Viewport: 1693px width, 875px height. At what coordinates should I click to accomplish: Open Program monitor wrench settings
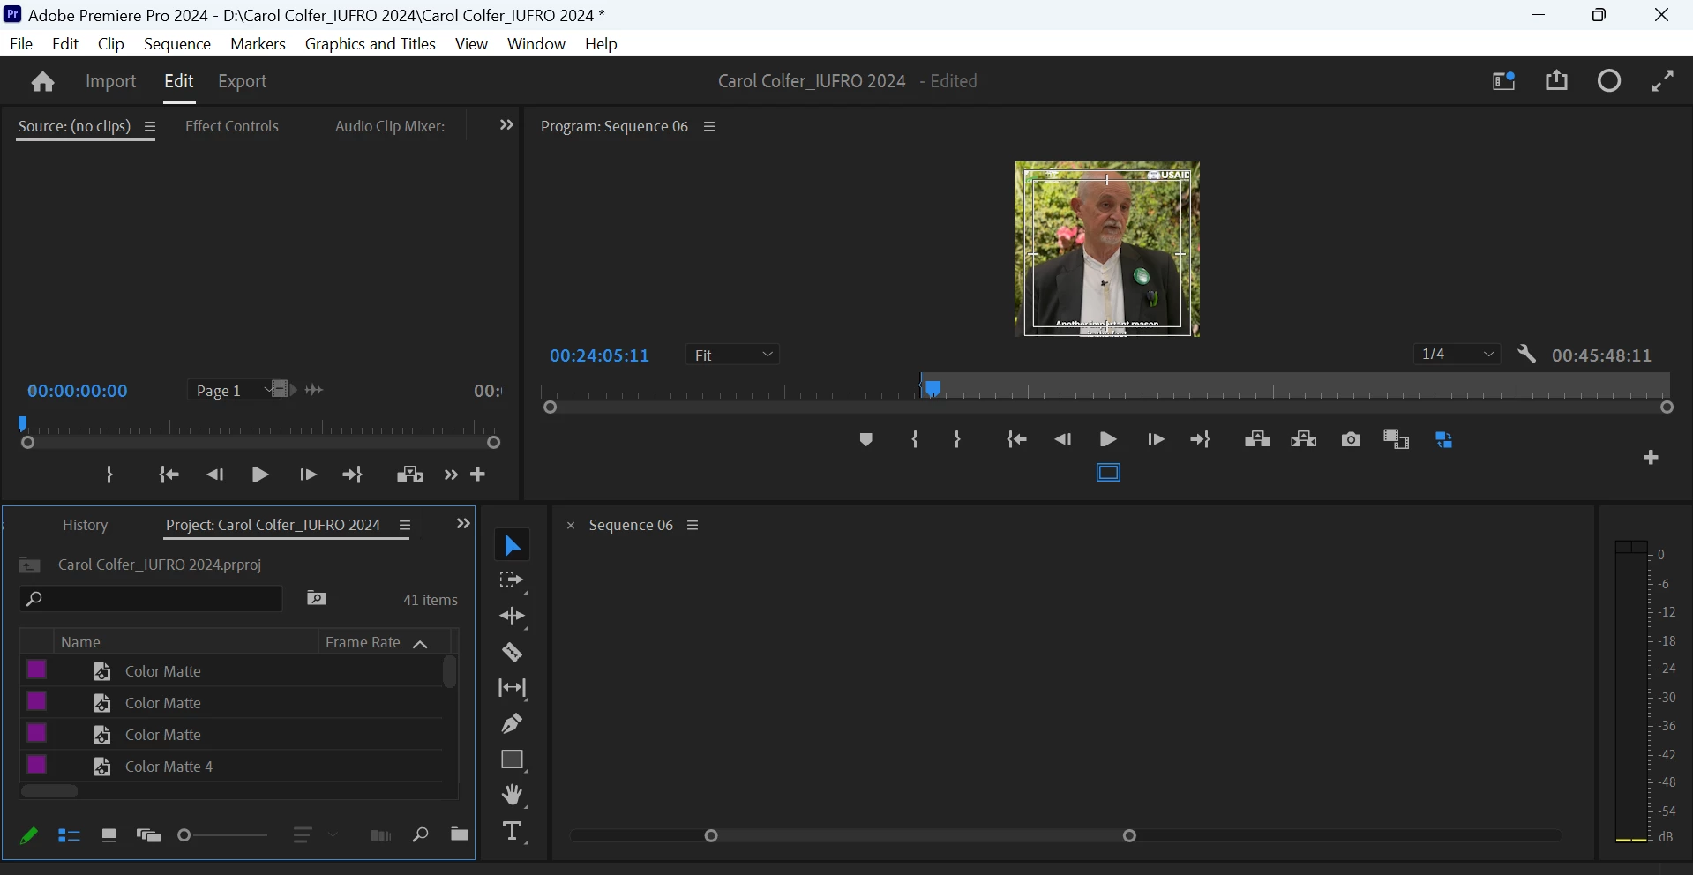point(1527,355)
